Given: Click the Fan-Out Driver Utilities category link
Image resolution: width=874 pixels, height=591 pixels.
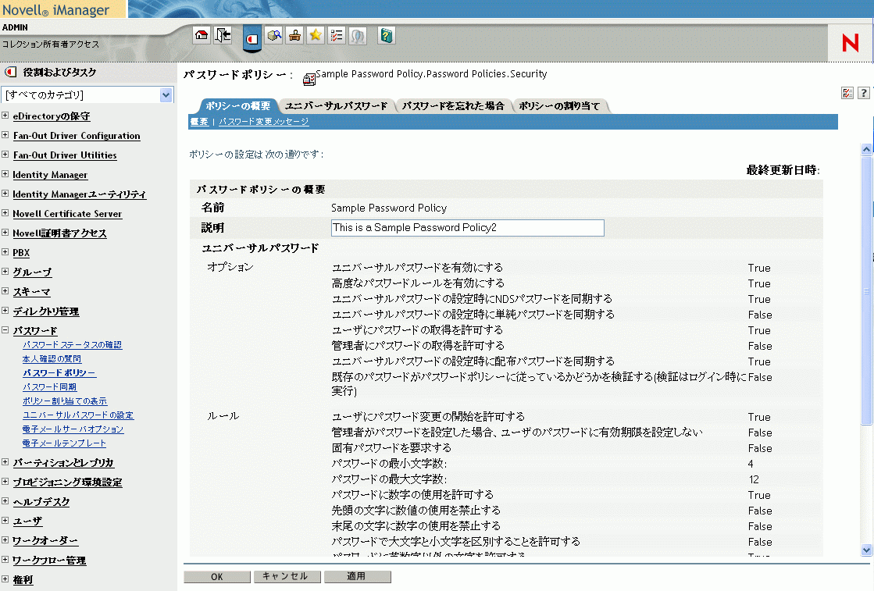Looking at the screenshot, I should tap(65, 155).
